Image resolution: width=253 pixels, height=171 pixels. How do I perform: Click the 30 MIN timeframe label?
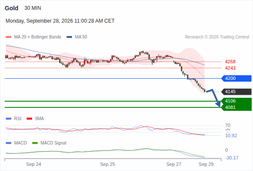pyautogui.click(x=33, y=8)
